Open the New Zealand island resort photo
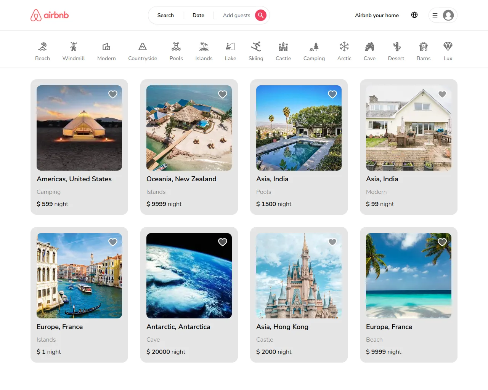The width and height of the screenshot is (488, 390). tap(189, 128)
